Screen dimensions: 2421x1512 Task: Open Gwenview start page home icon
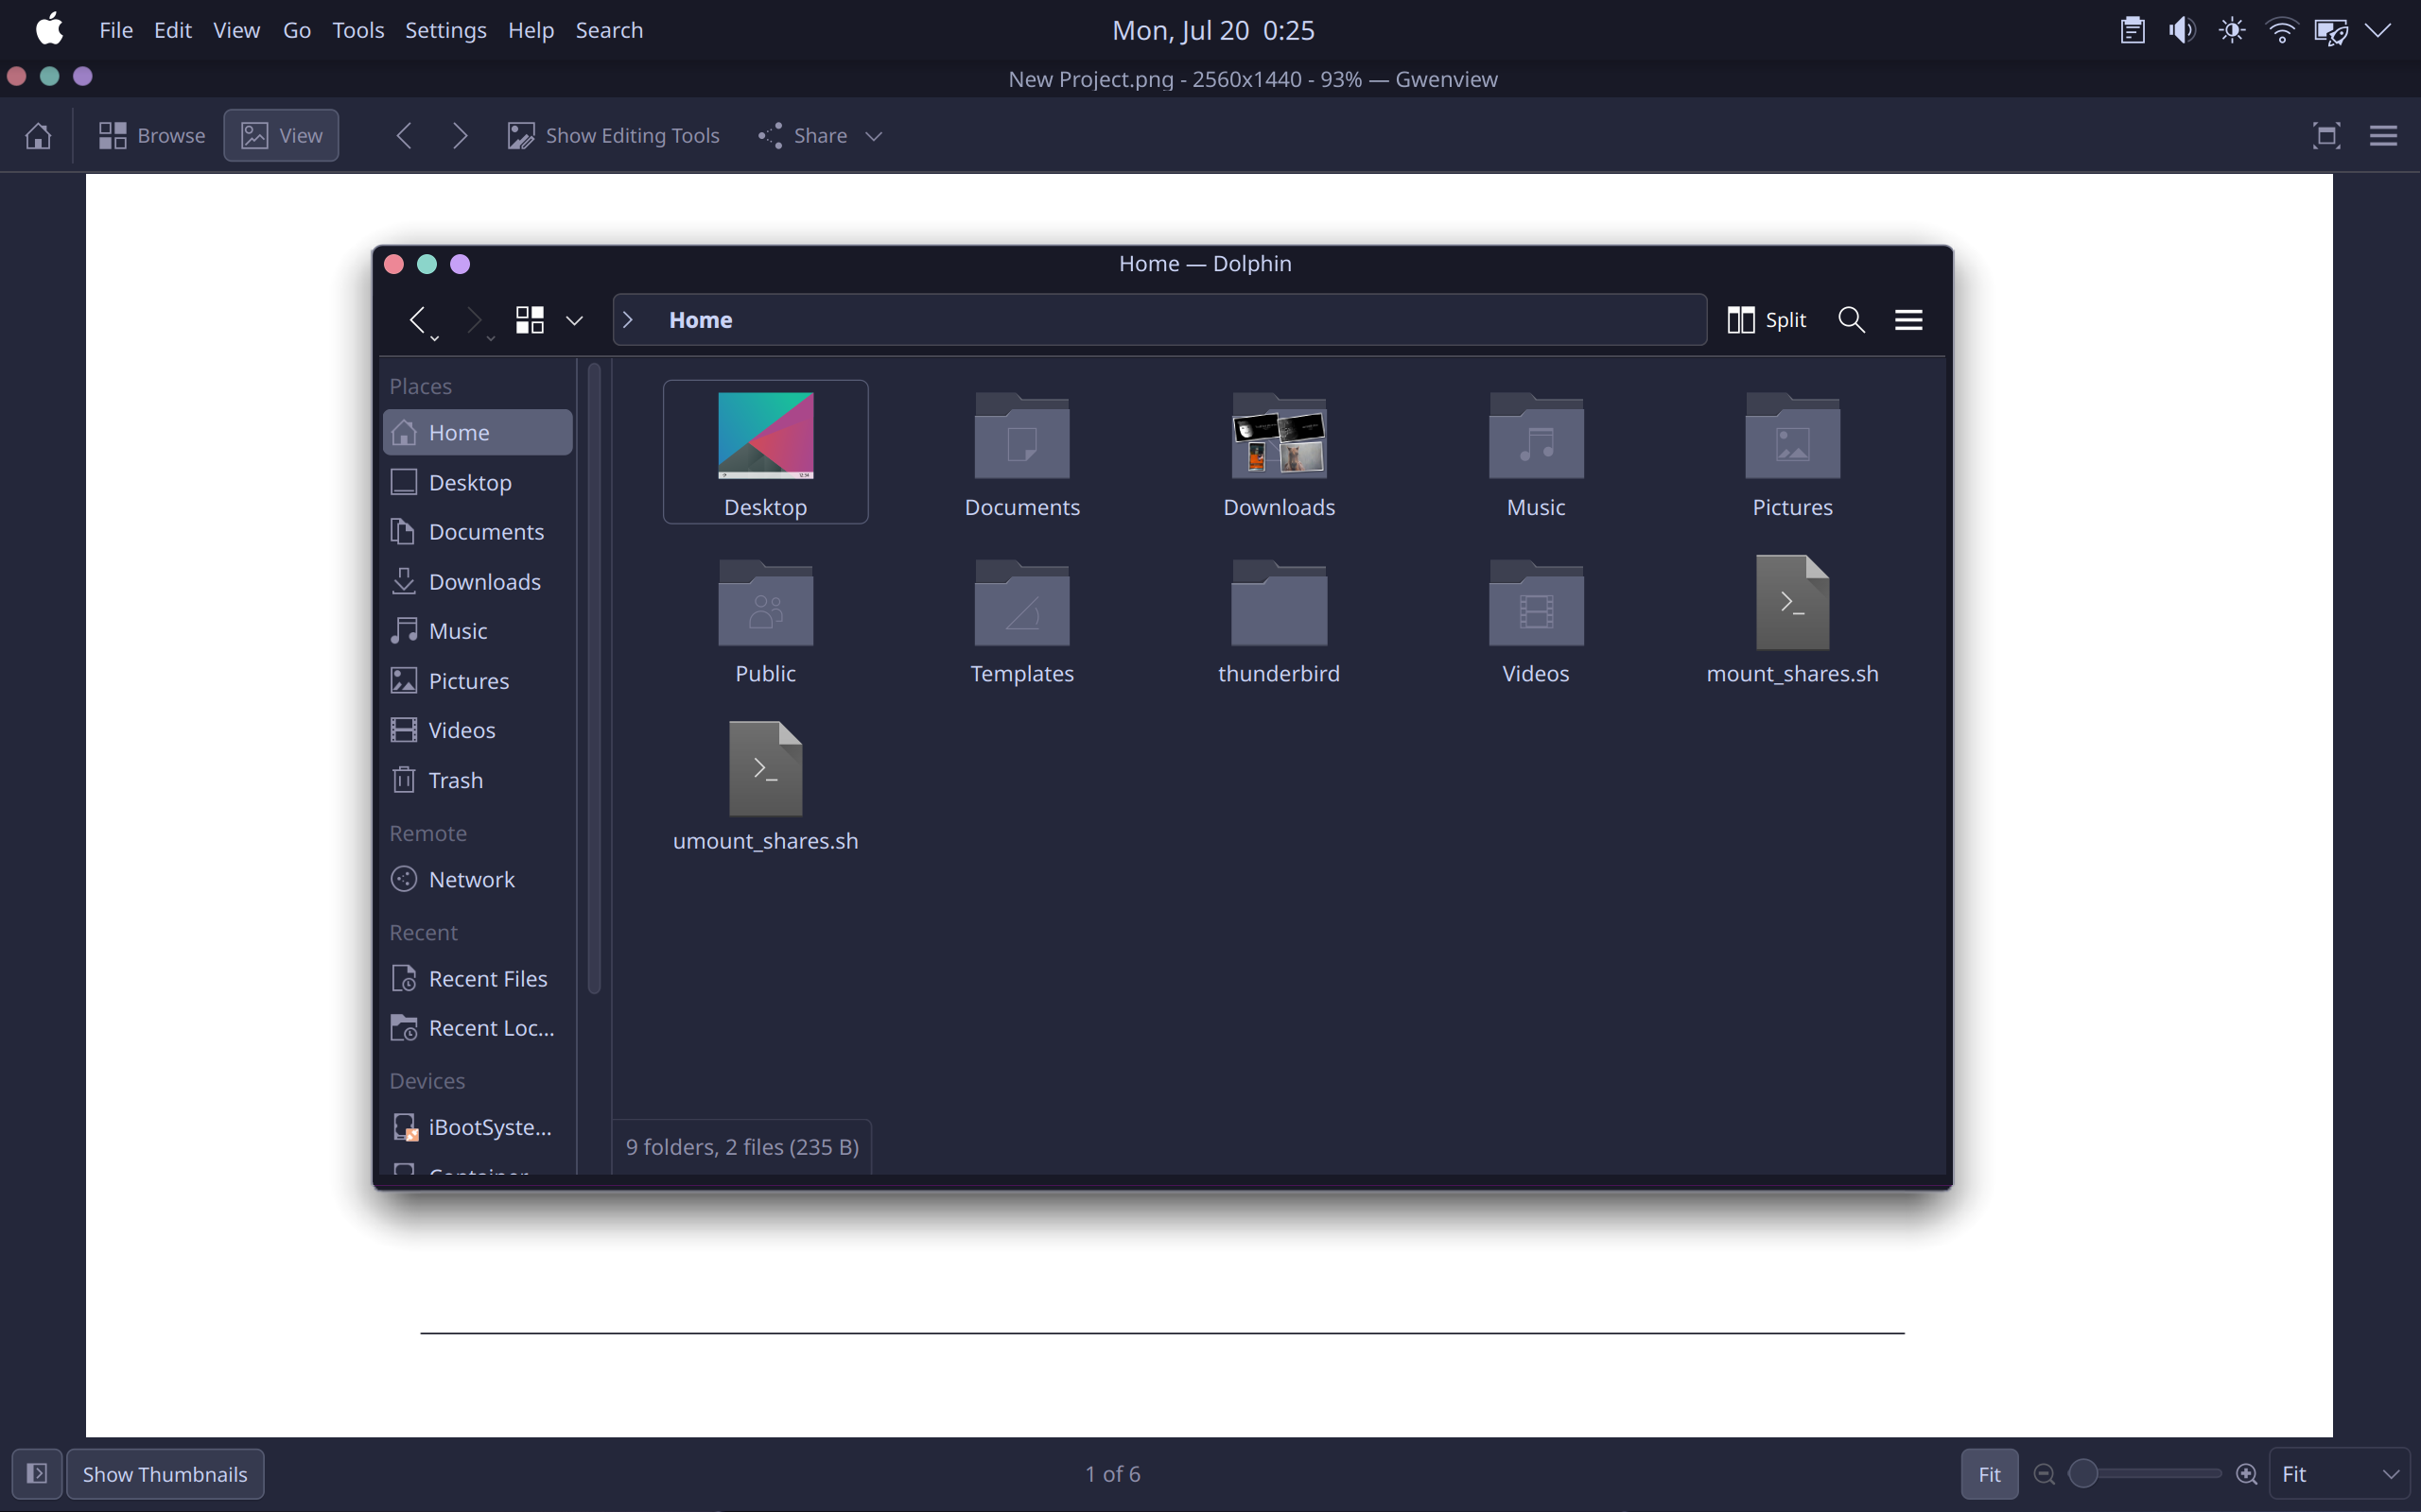coord(38,135)
